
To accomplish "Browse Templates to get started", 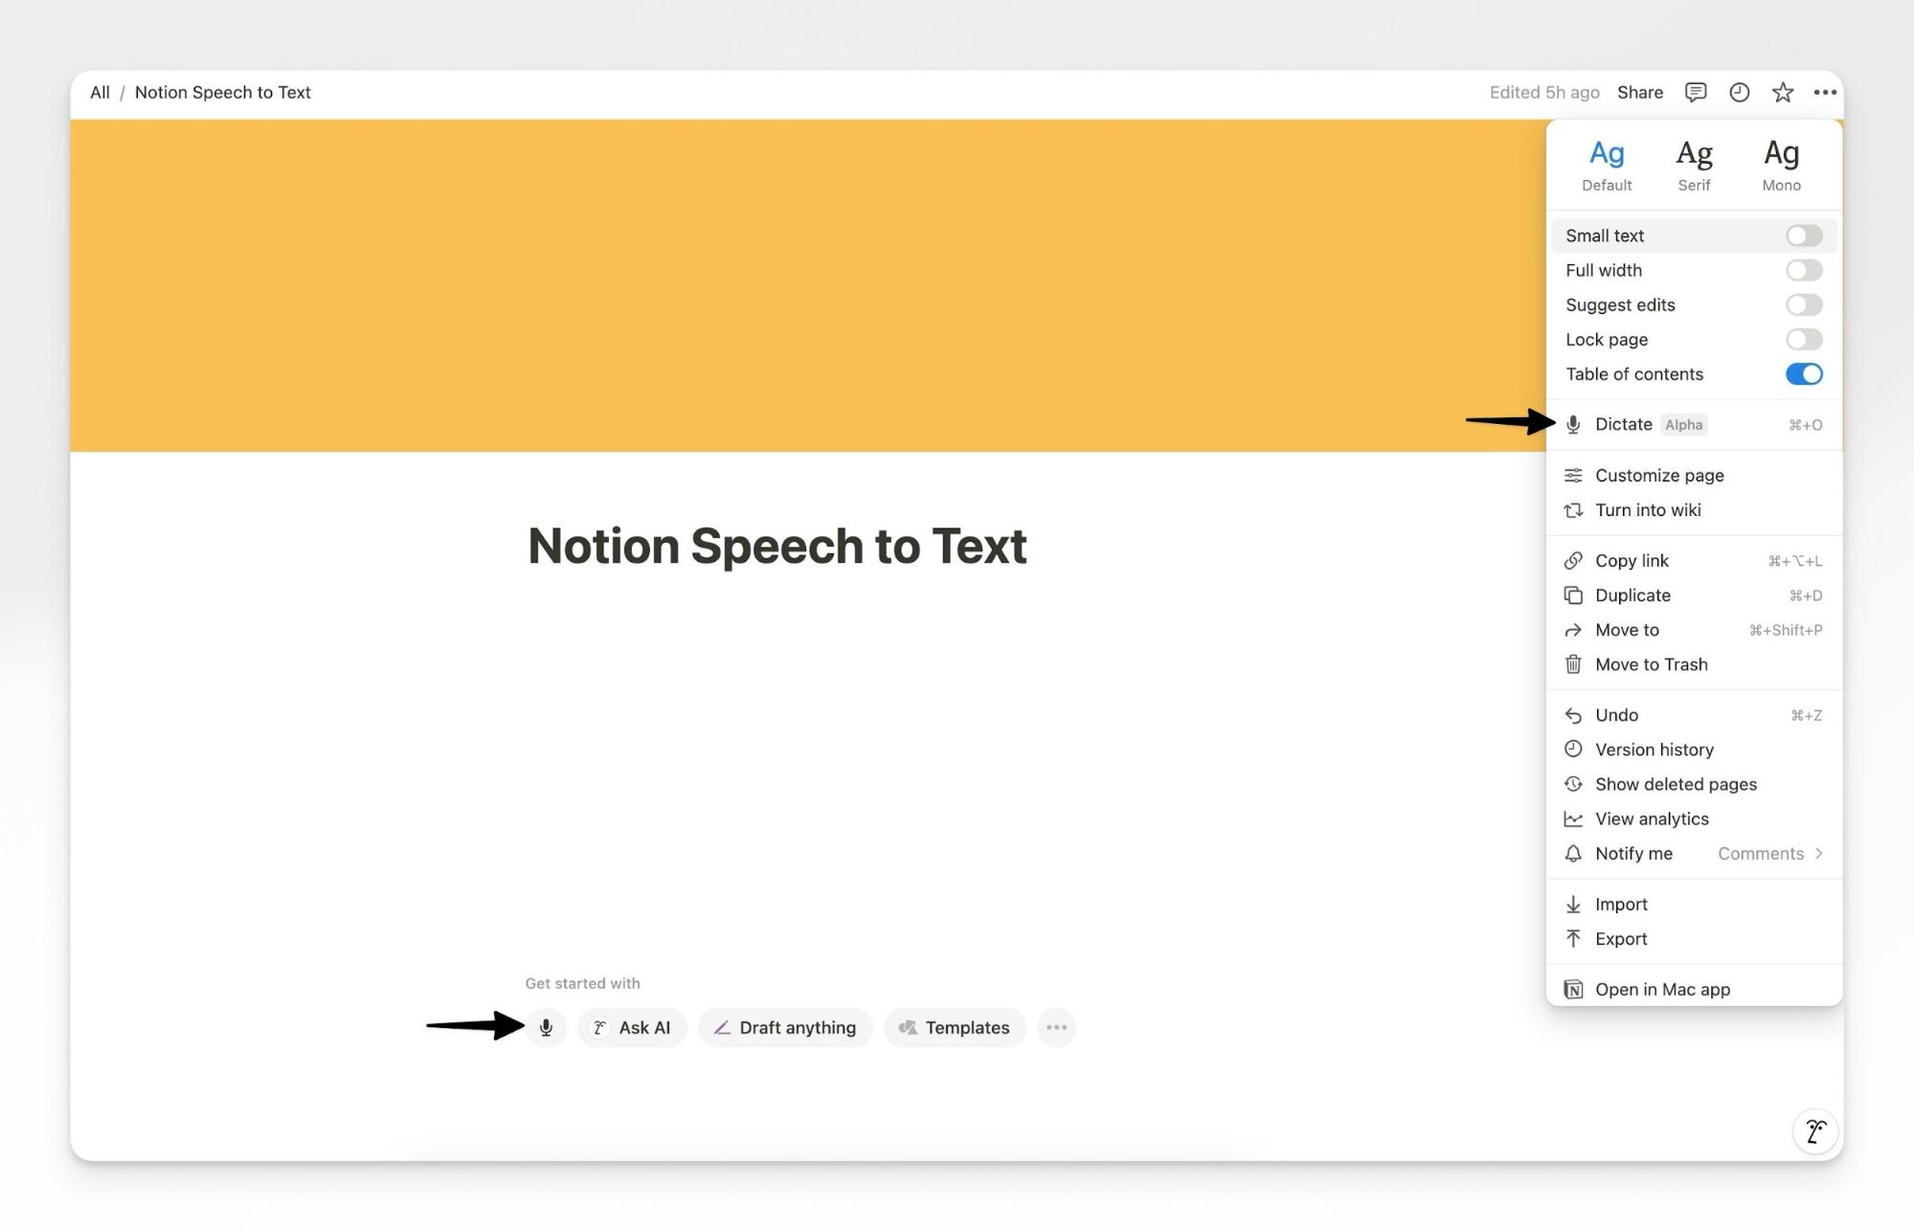I will pyautogui.click(x=954, y=1027).
